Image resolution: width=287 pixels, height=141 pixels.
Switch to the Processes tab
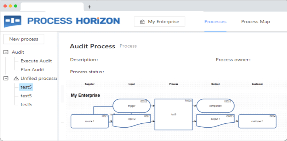215,22
